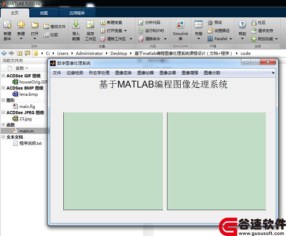
Task: Click the yellow plus New (新建) icon
Action: pos(21,25)
